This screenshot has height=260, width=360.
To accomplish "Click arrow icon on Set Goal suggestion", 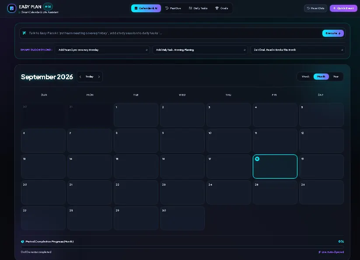I will [342, 50].
